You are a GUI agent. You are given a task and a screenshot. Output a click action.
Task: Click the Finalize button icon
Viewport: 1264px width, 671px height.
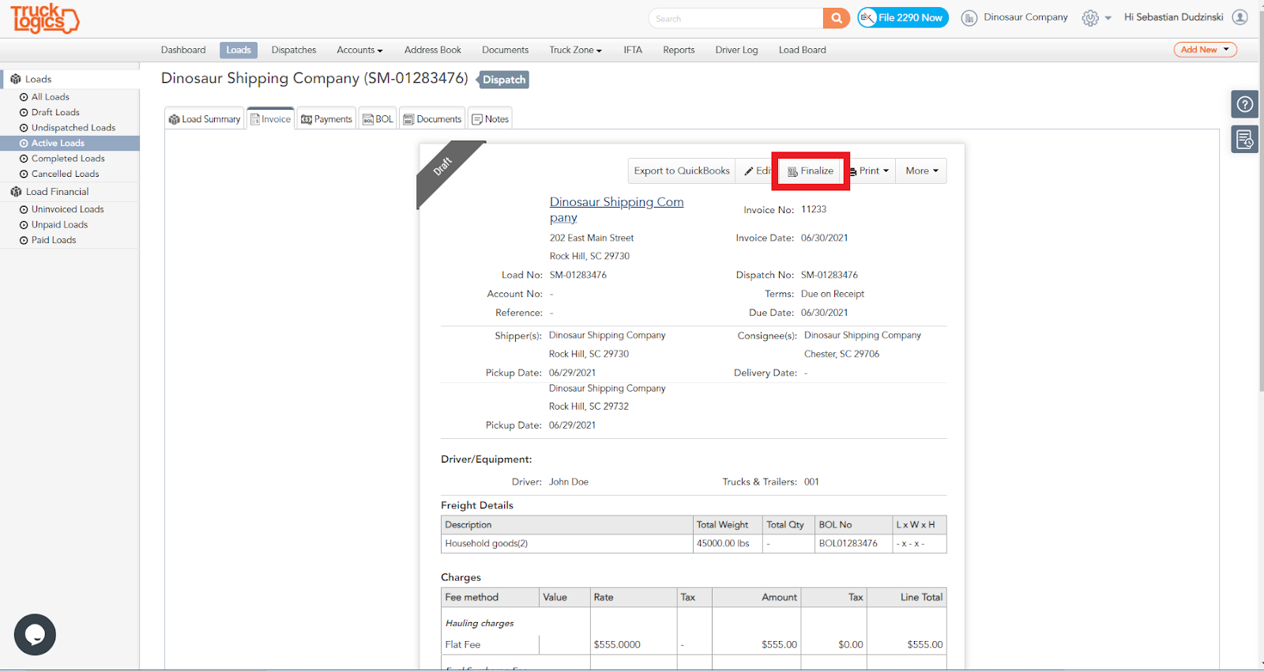click(x=792, y=171)
